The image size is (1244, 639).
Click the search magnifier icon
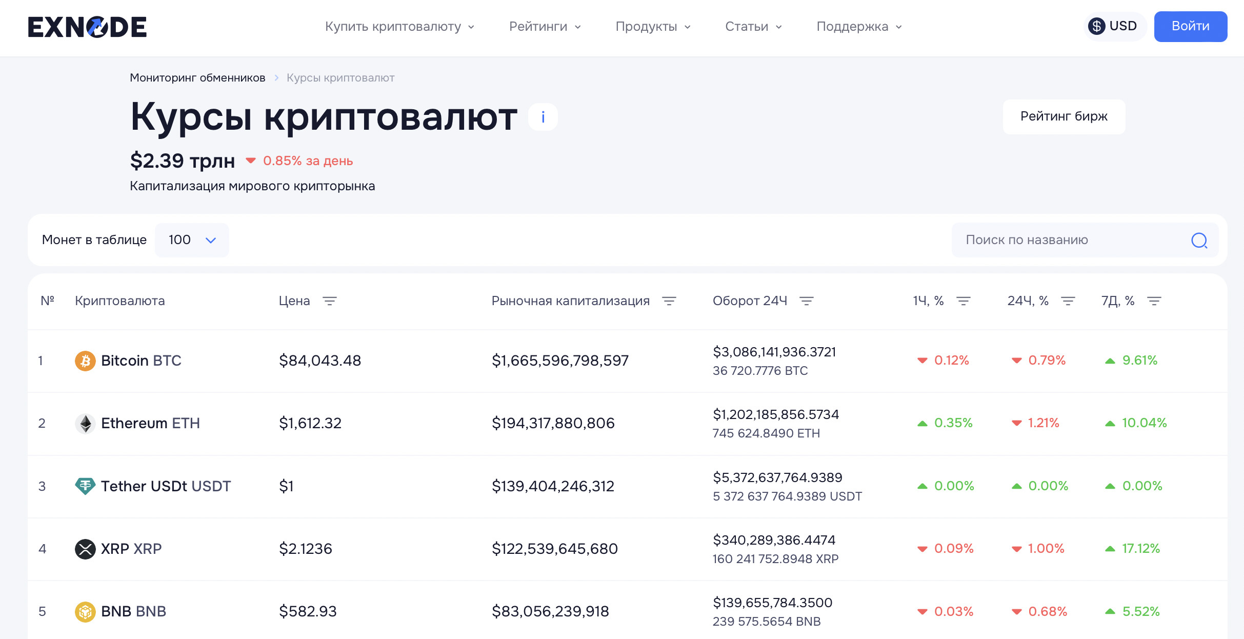tap(1199, 240)
